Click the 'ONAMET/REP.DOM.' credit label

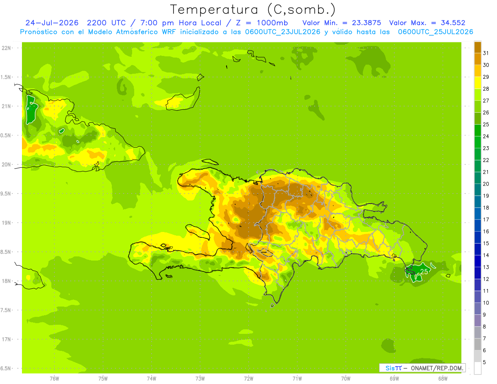[x=437, y=368]
